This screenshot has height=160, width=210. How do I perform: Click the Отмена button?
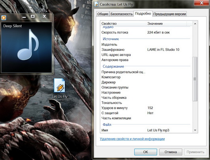click(171, 152)
